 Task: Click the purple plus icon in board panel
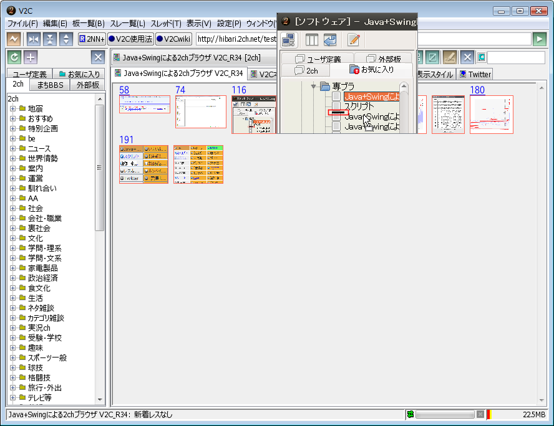[x=31, y=57]
